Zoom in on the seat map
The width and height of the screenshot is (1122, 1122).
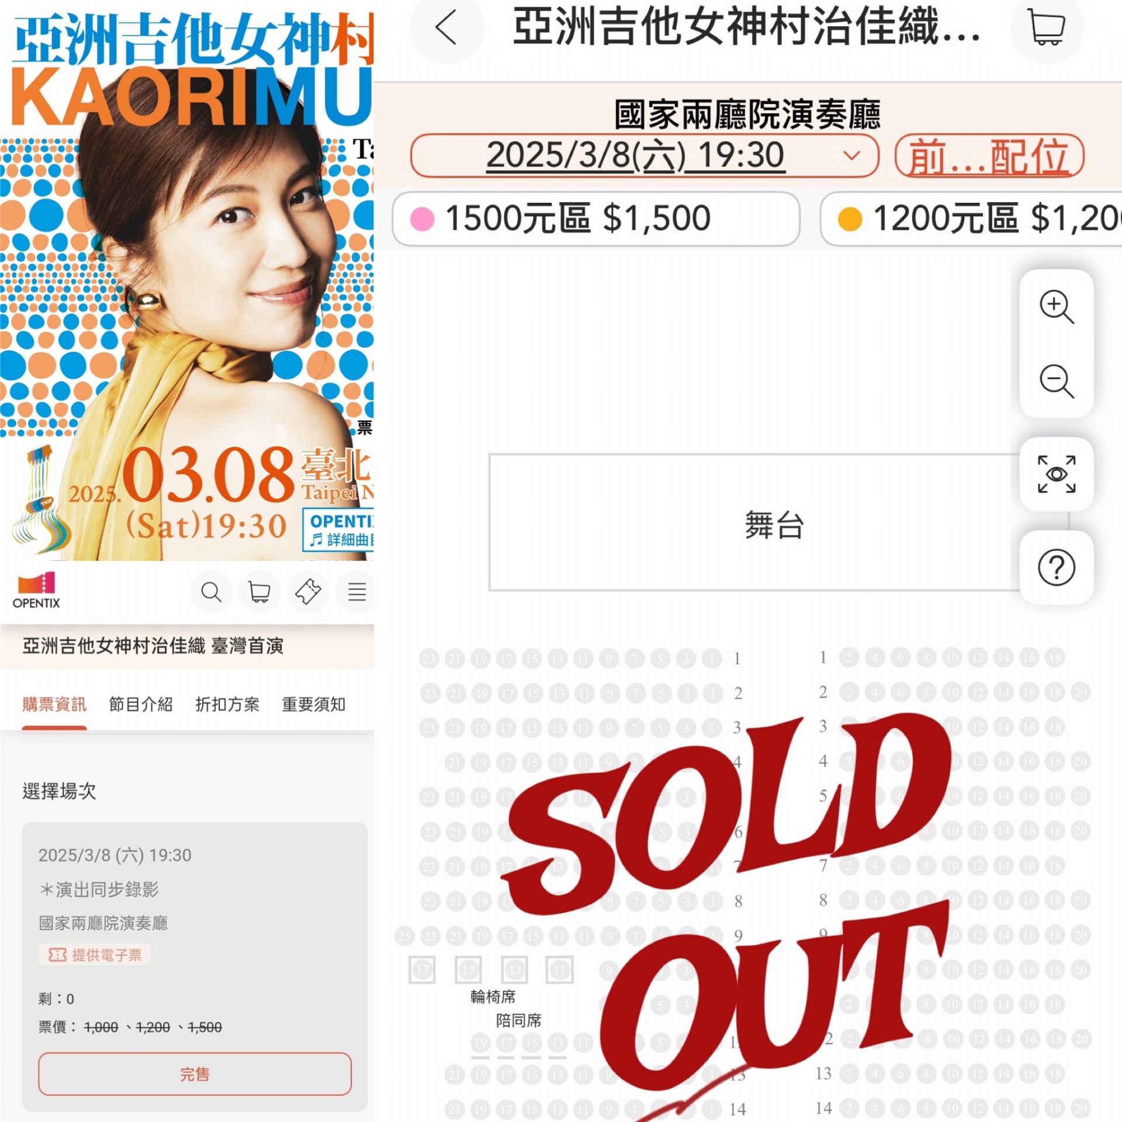[x=1057, y=306]
